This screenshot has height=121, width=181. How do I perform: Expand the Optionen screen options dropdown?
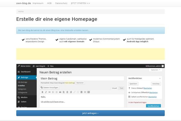(x=155, y=70)
